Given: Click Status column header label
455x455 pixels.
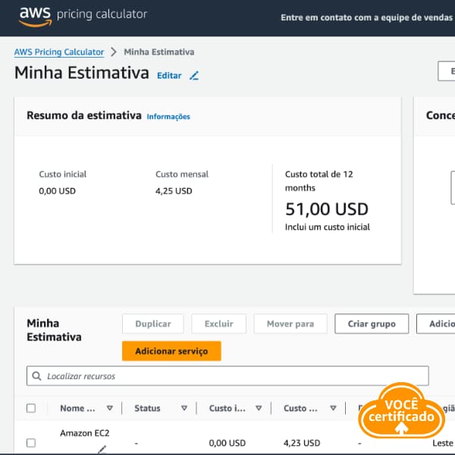Looking at the screenshot, I should [x=147, y=408].
